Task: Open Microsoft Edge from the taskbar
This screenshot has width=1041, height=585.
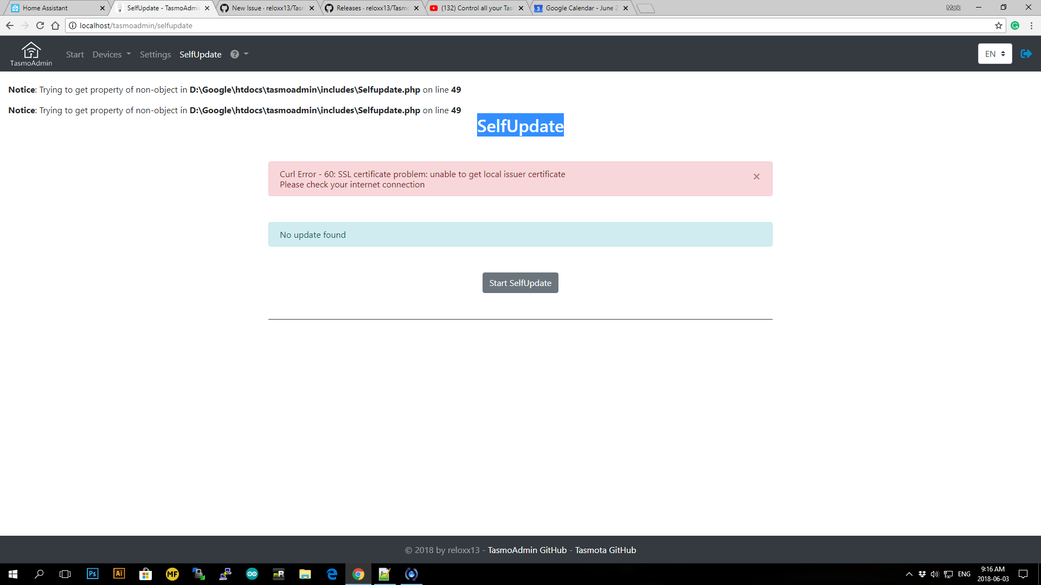Action: (x=331, y=574)
